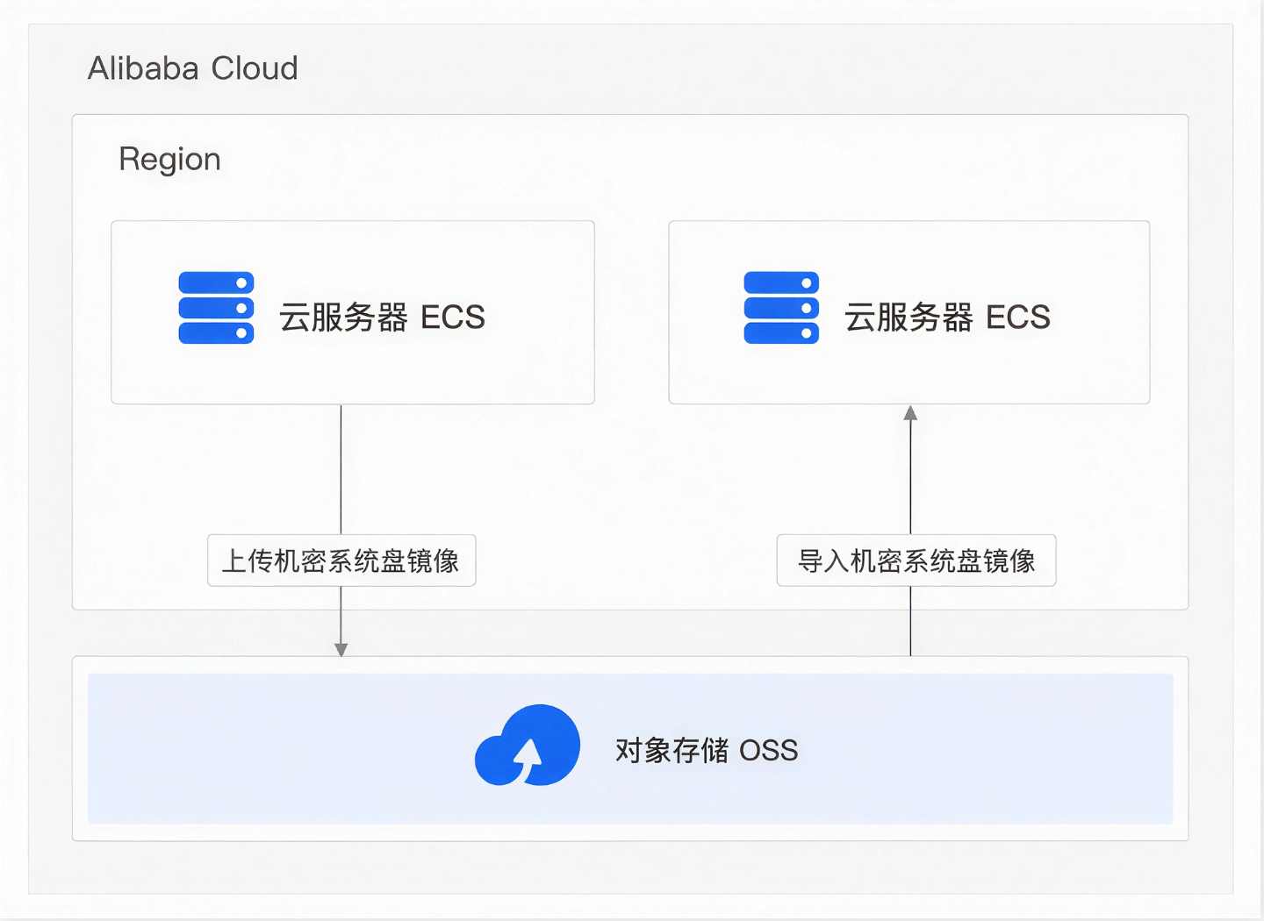Click the line above 上传机密系统盘镜像 label

(x=341, y=469)
